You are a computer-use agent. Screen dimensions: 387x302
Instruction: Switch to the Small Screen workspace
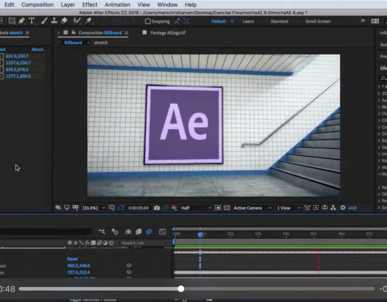pos(318,21)
